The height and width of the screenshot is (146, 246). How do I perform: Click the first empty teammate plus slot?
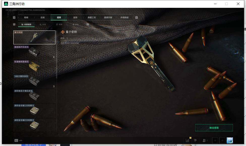pyautogui.click(x=215, y=140)
